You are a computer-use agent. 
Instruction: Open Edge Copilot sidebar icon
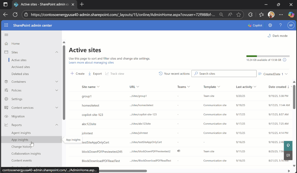pos(291,15)
